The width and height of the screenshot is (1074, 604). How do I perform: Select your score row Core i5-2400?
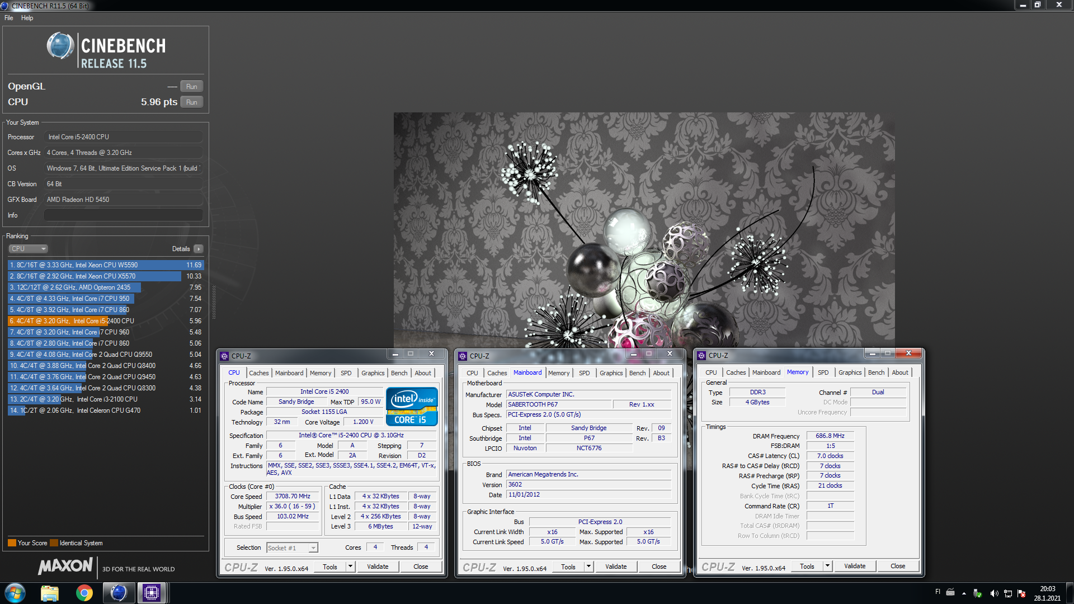[x=106, y=321]
